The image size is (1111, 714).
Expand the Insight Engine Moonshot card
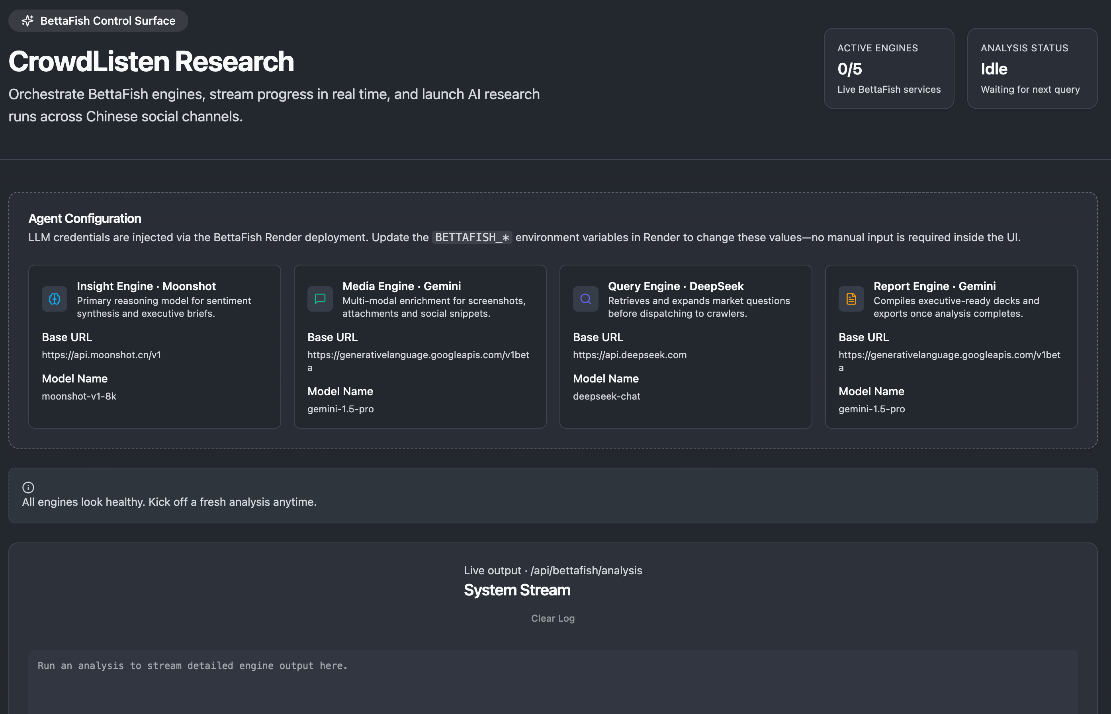click(155, 346)
